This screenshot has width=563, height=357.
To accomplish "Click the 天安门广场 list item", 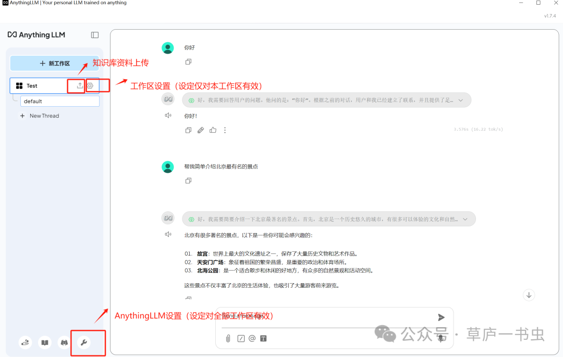I will (x=266, y=262).
